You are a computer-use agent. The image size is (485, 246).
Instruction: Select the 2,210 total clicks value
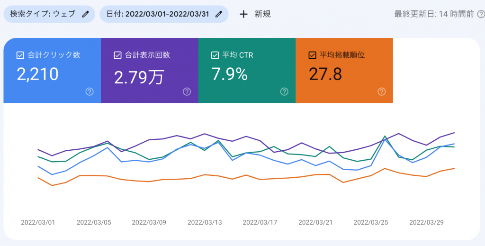[38, 74]
